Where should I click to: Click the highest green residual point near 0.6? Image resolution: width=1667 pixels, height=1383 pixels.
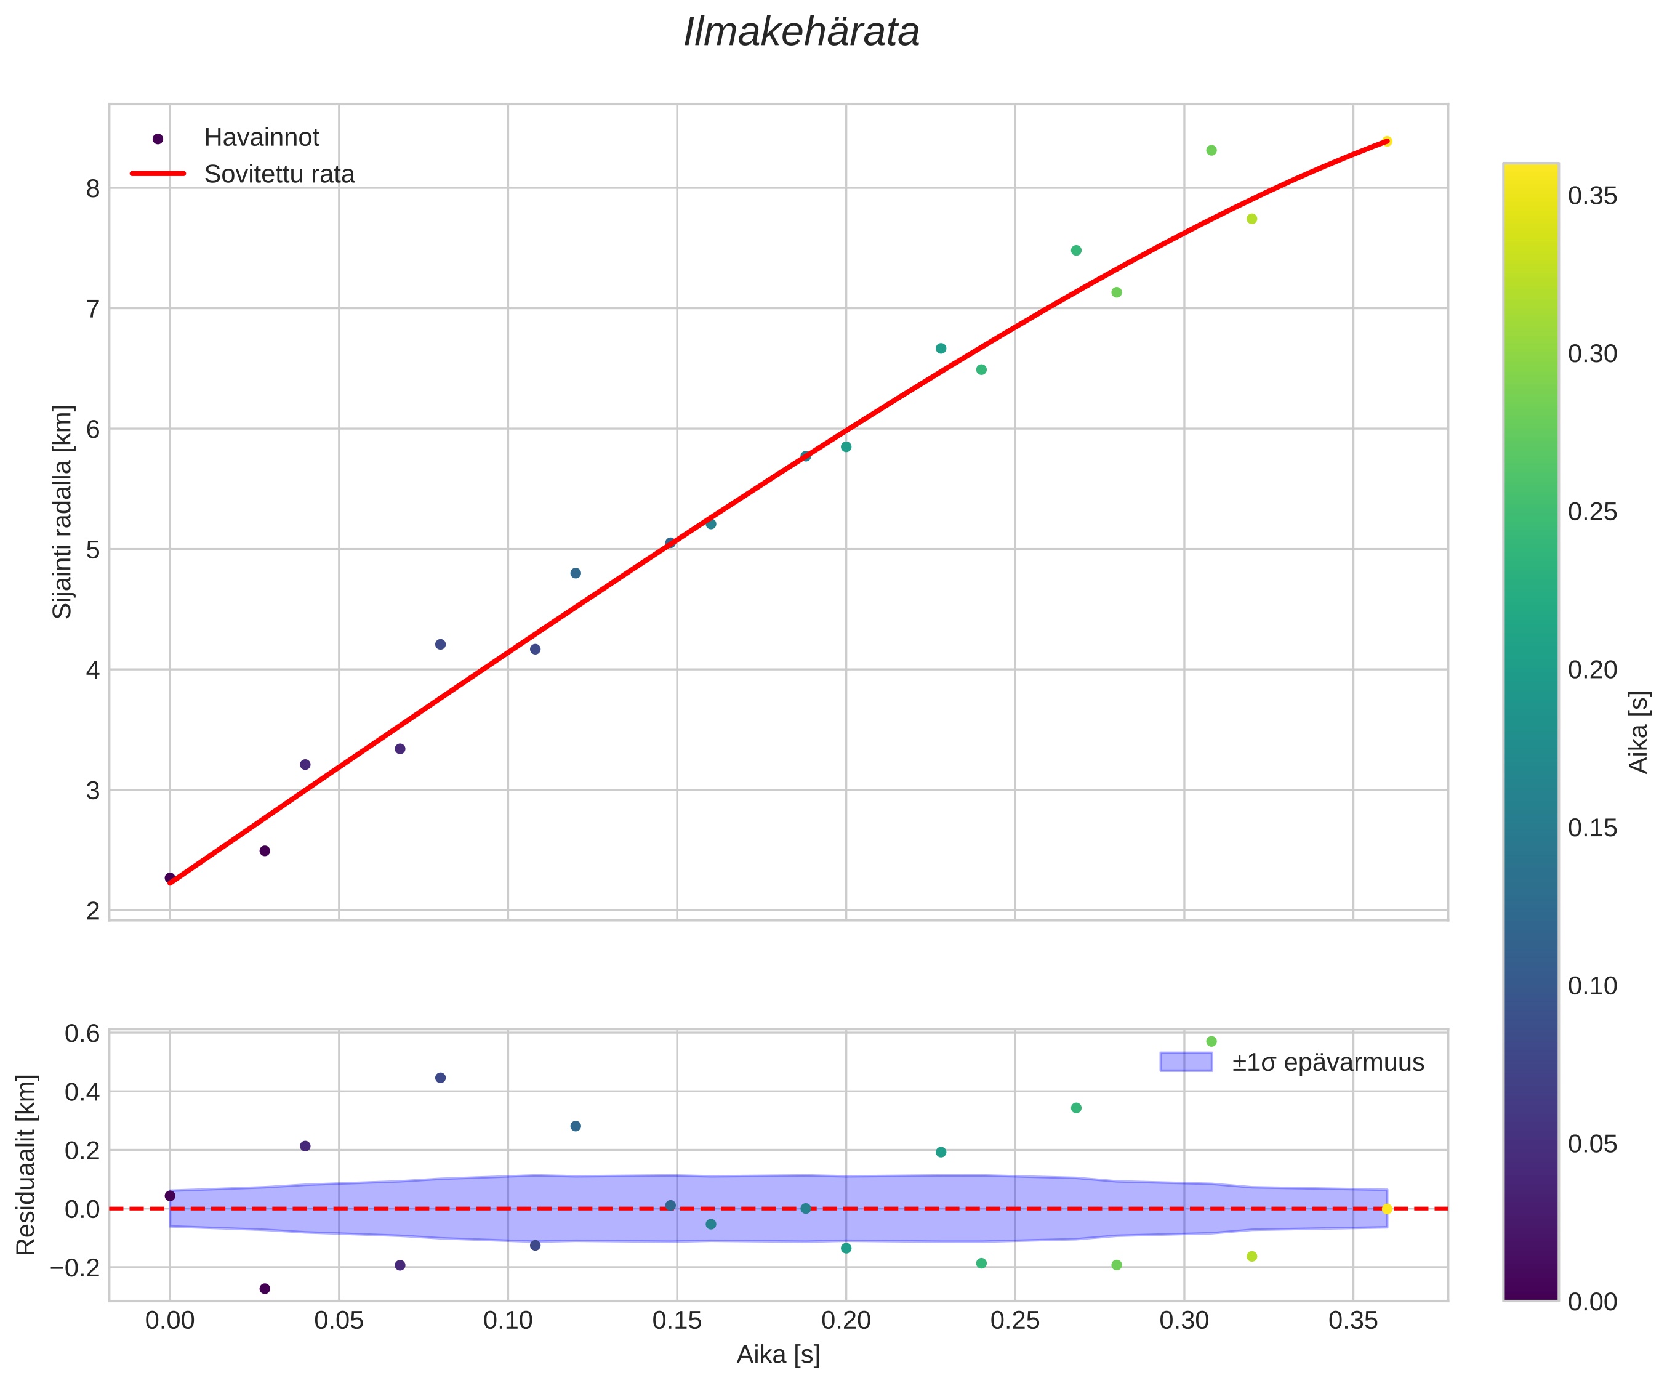1211,1042
